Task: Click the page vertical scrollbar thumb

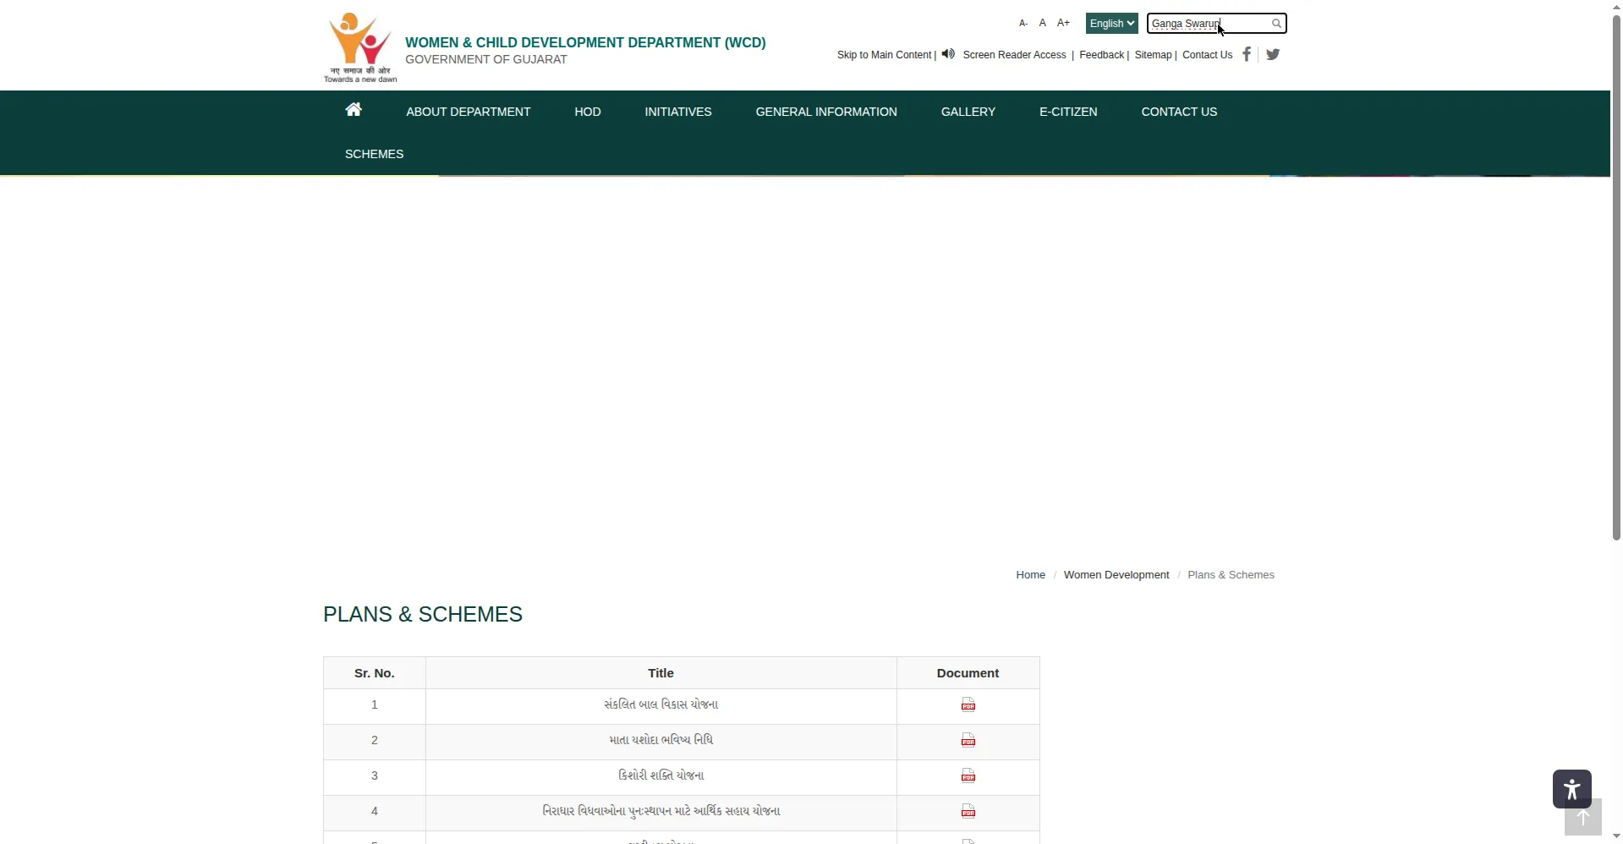Action: coord(1616,277)
